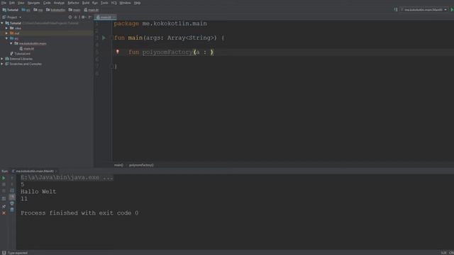This screenshot has height=255, width=454.
Task: Click the Stop icon in Run panel
Action: [x=4, y=184]
